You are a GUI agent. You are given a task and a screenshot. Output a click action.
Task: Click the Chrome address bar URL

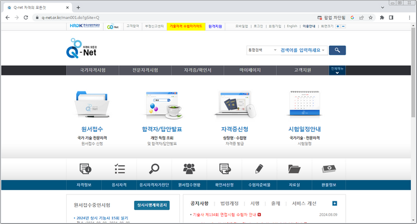70,17
